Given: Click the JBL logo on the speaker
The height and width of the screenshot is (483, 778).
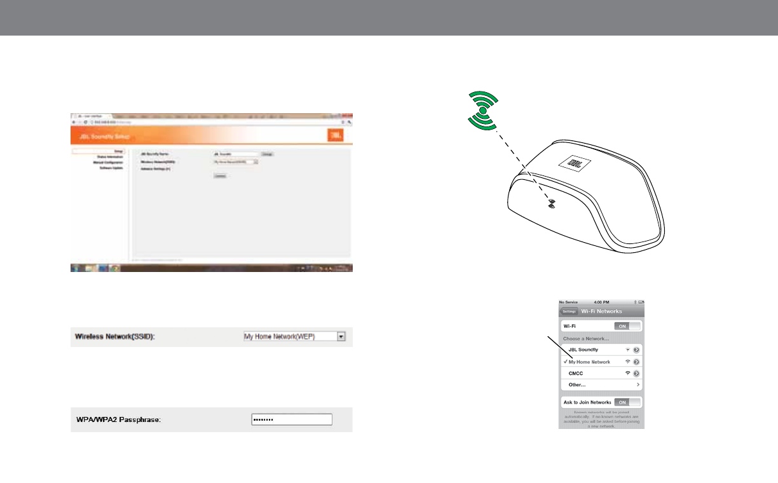Looking at the screenshot, I should [575, 164].
